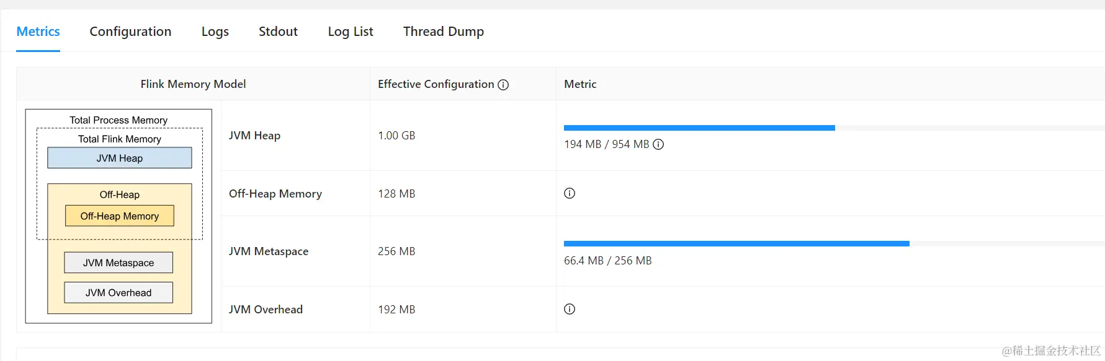Viewport: 1105px width, 361px height.
Task: Select JVM Metaspace box in memory diagram
Action: [x=119, y=263]
